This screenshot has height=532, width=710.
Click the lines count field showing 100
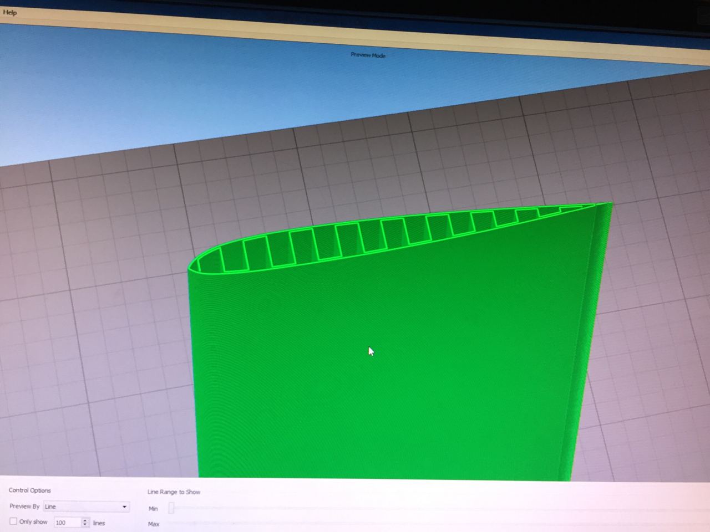coord(68,523)
